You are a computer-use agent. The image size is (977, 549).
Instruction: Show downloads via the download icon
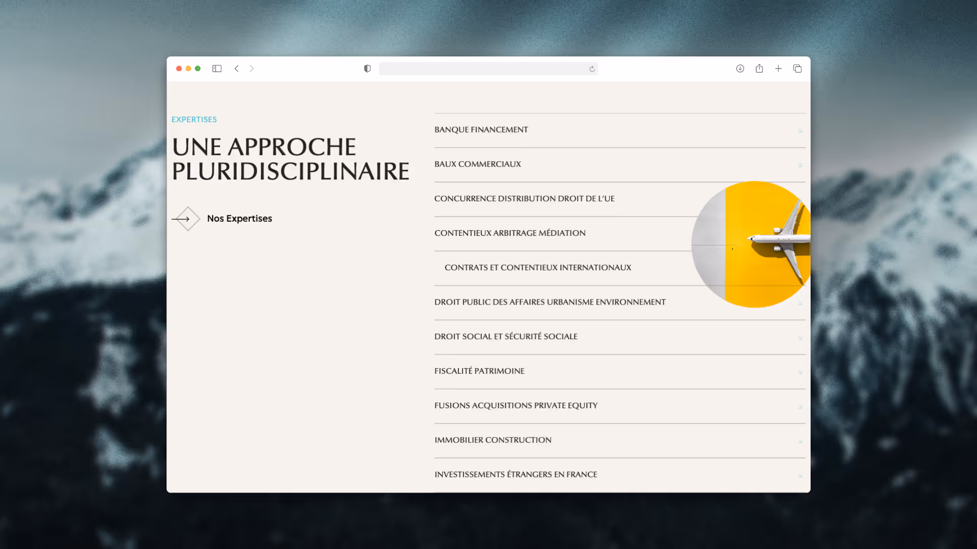click(x=740, y=69)
